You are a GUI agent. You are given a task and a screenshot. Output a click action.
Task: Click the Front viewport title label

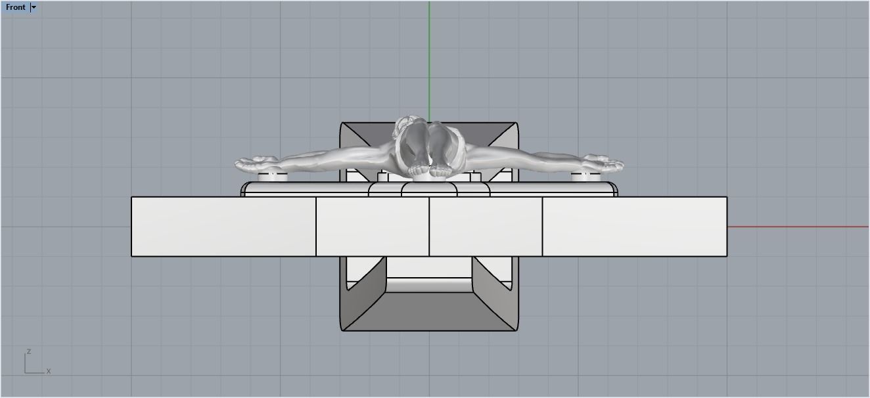pos(16,7)
